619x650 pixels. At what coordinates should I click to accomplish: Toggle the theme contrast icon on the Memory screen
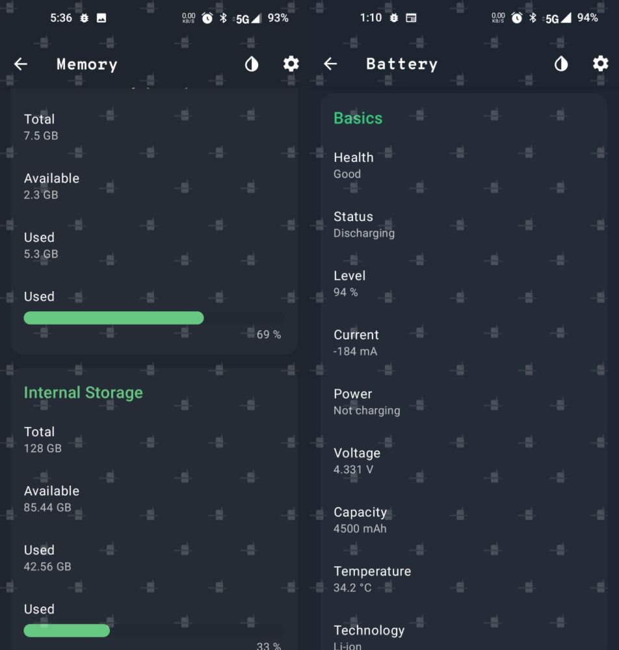point(252,64)
